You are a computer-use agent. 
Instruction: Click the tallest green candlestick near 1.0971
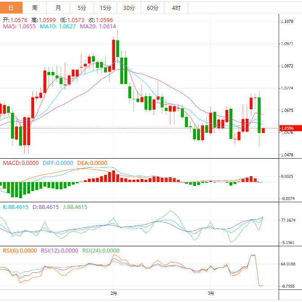pos(117,48)
